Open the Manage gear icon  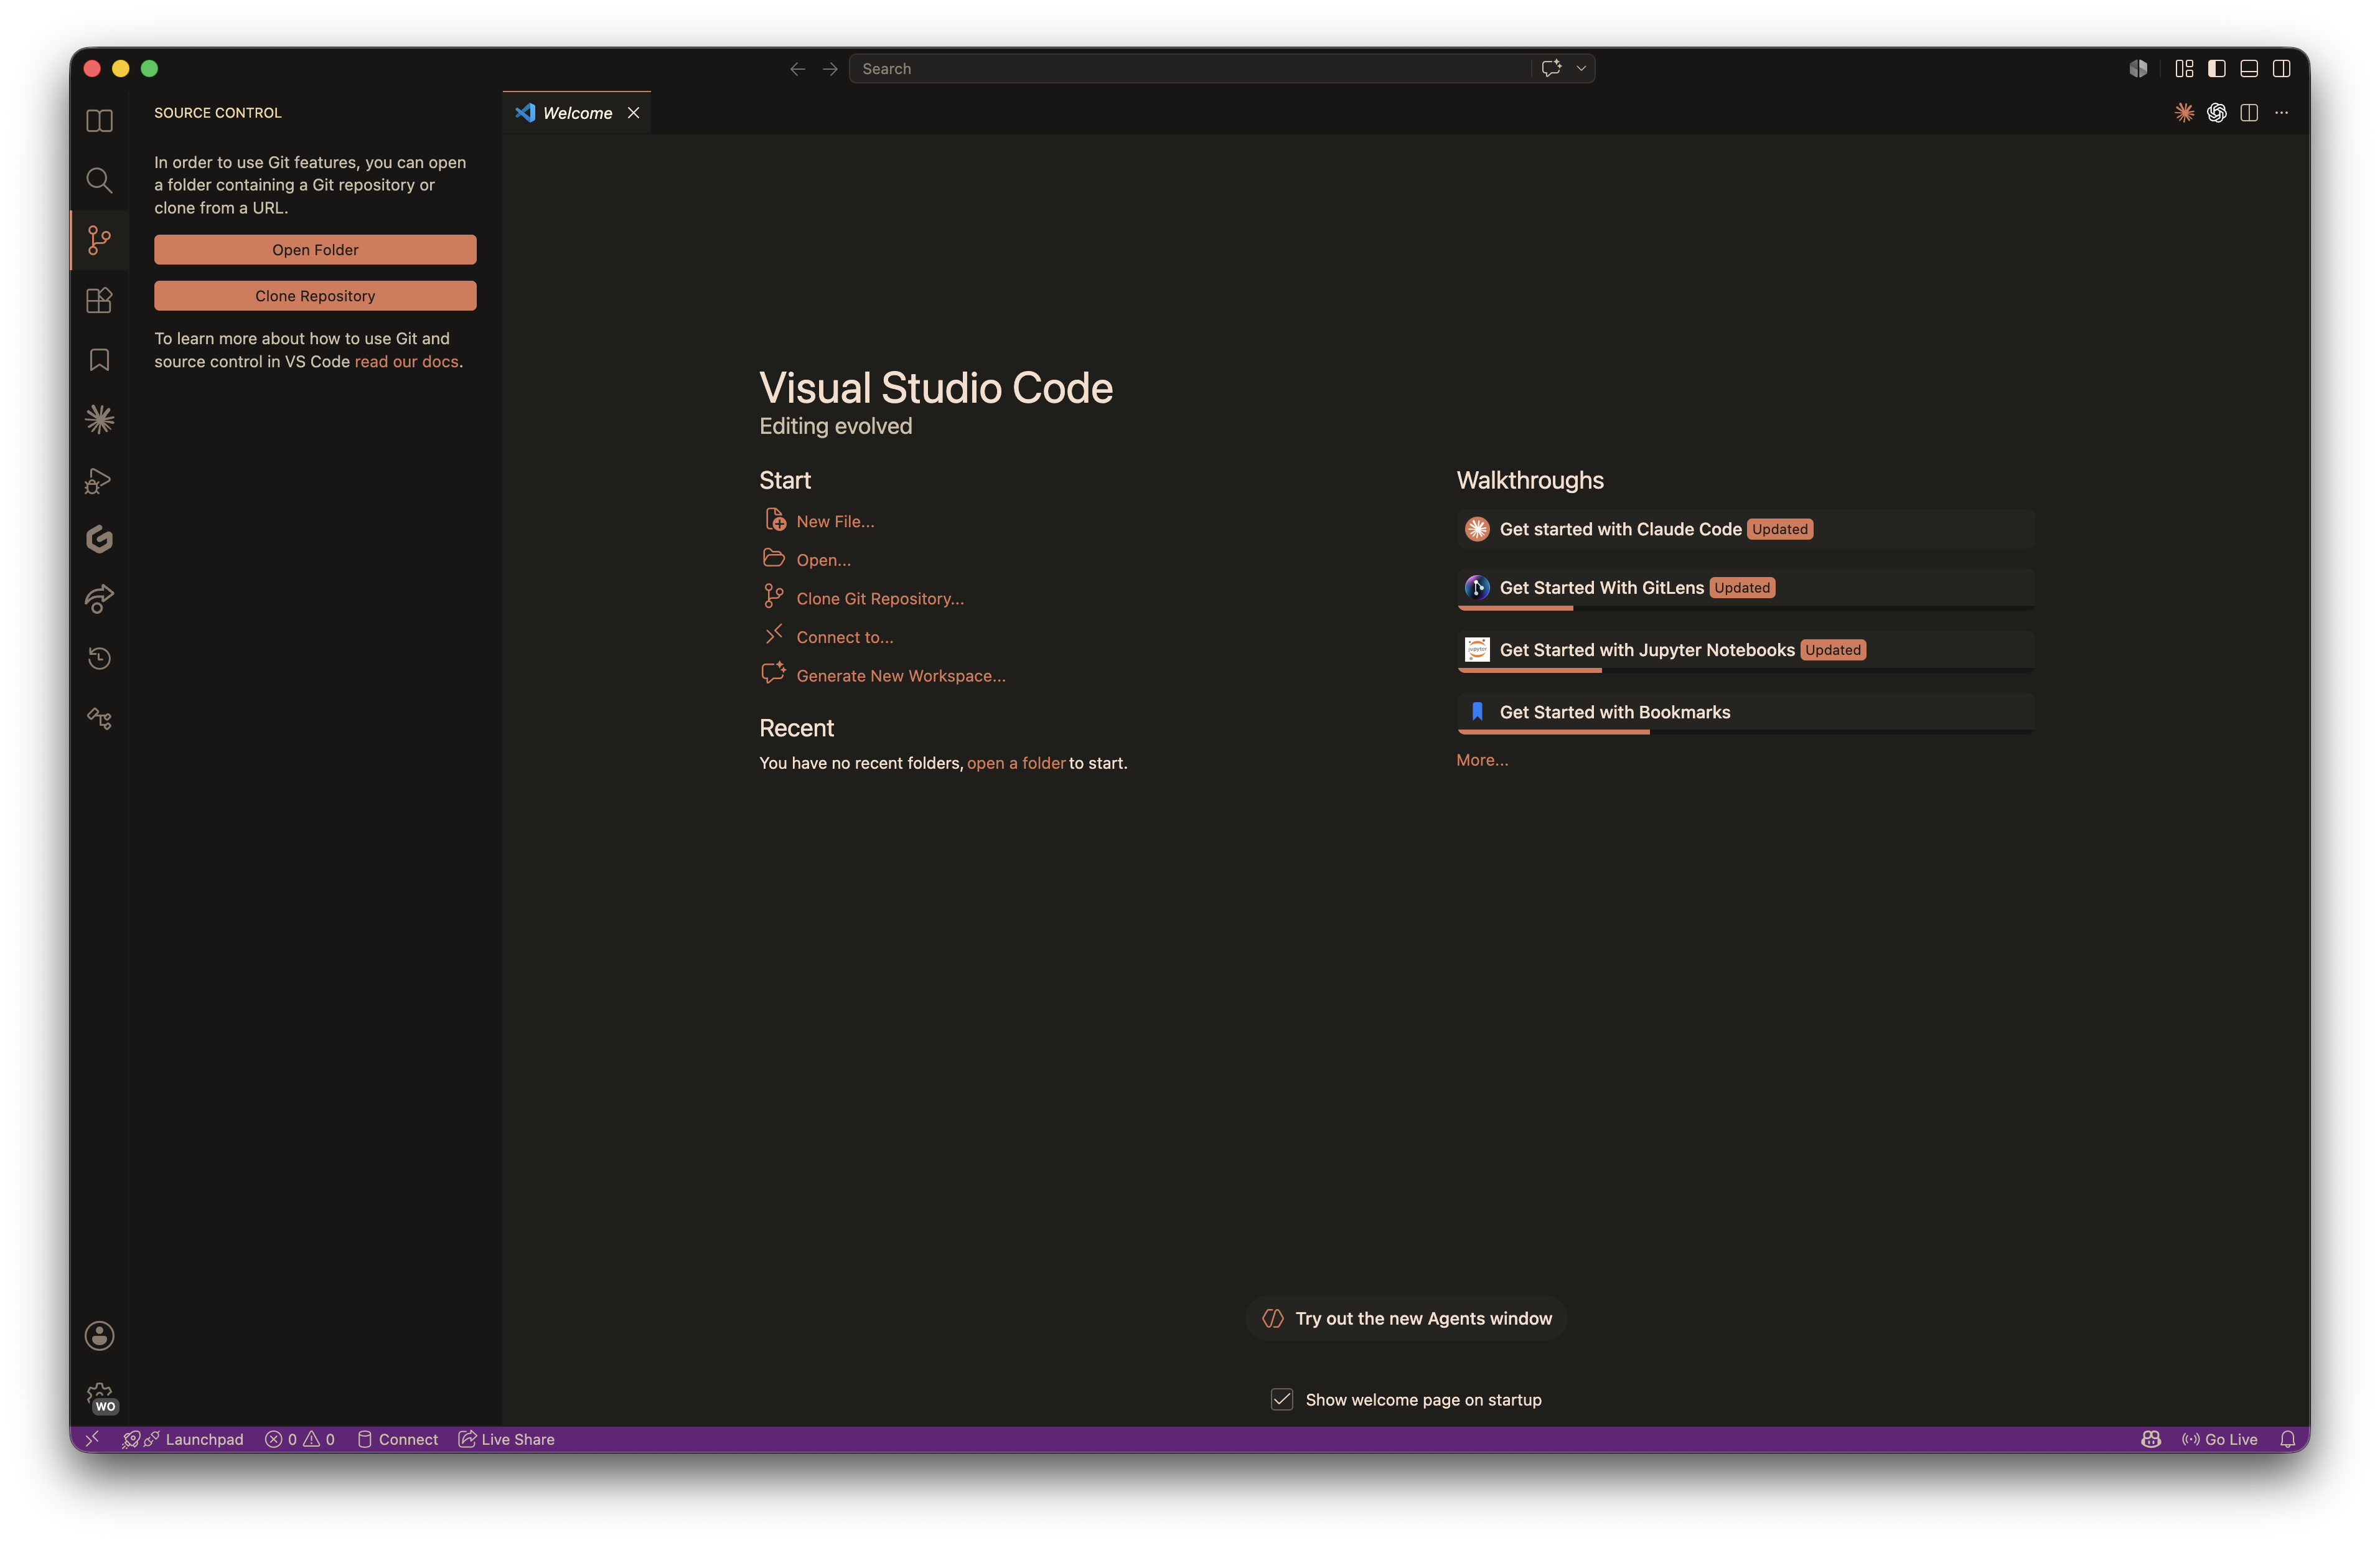pyautogui.click(x=99, y=1396)
